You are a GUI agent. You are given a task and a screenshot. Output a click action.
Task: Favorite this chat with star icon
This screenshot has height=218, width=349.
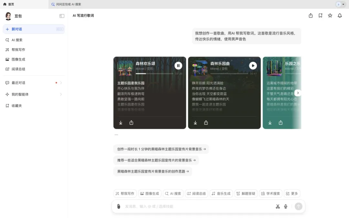(330, 16)
